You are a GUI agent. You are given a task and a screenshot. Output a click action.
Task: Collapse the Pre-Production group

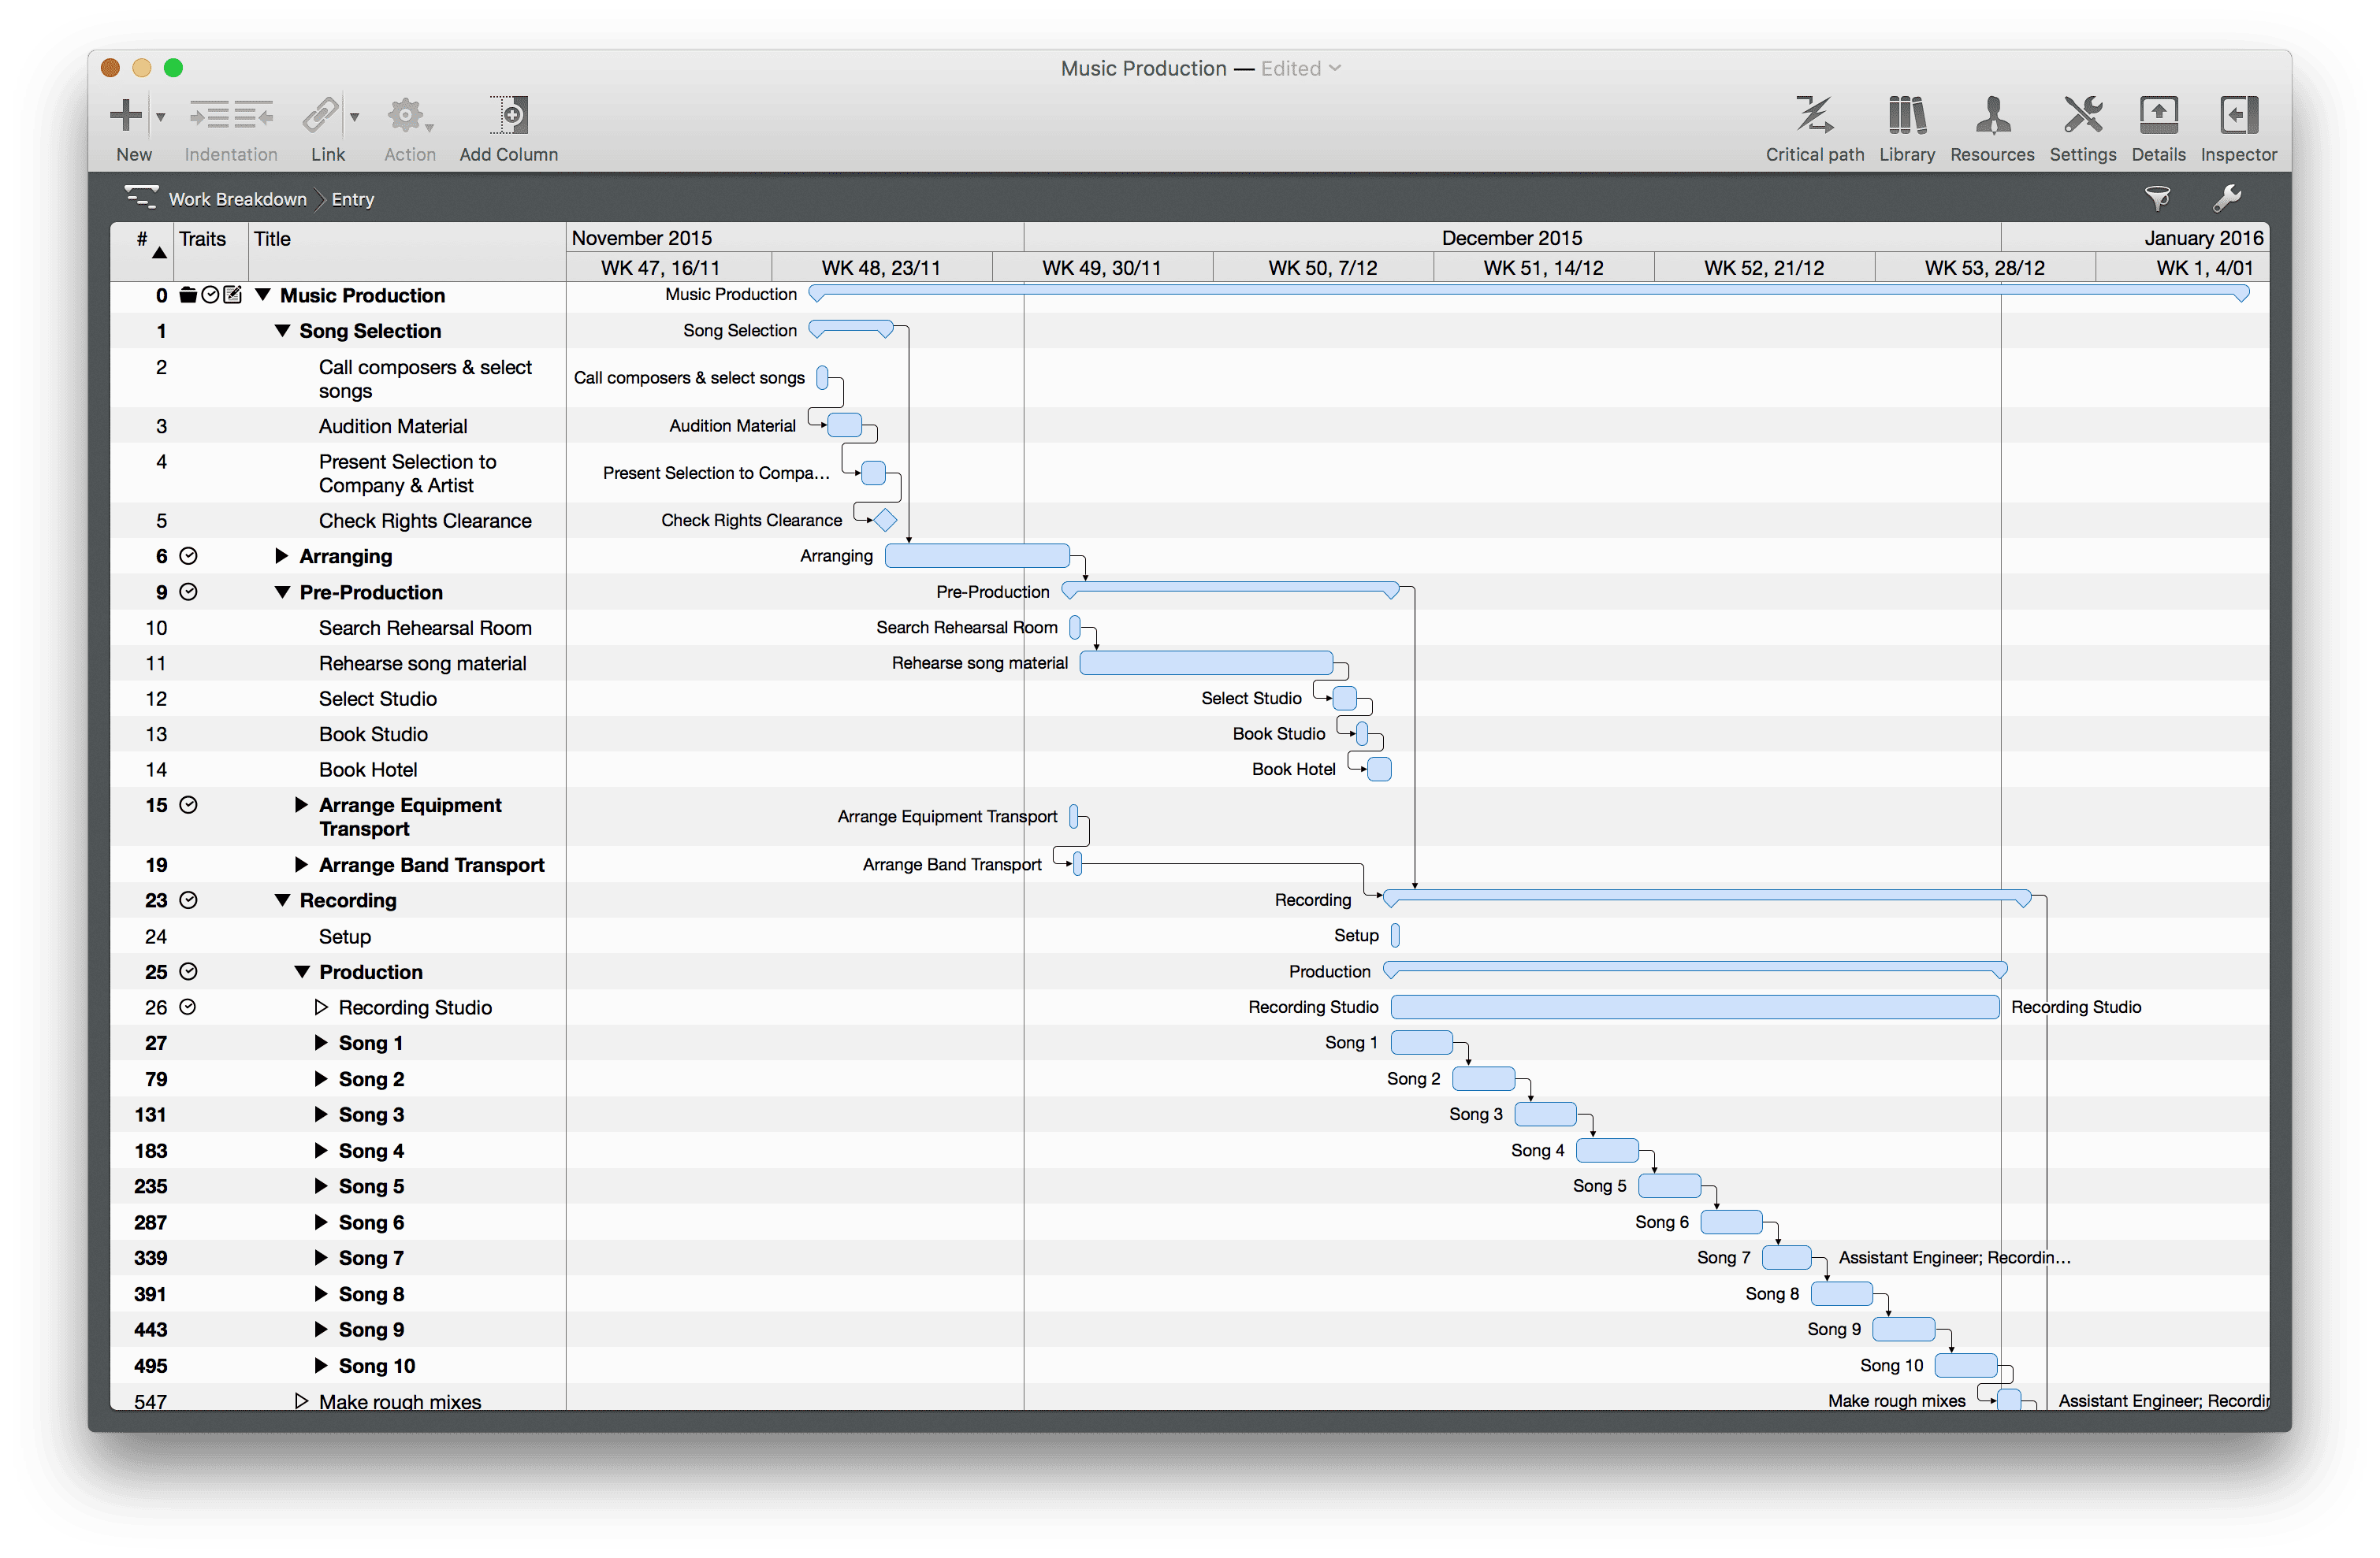(282, 592)
